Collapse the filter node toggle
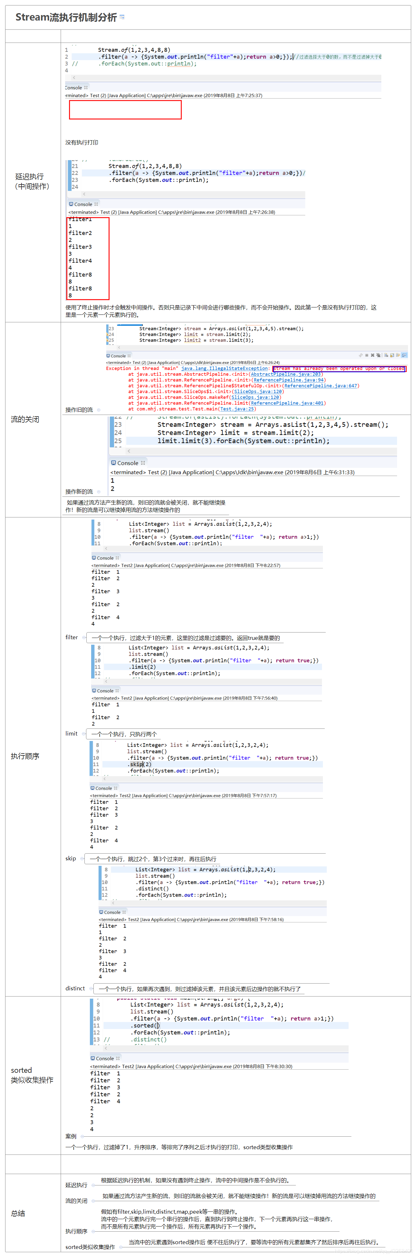 pos(84,637)
